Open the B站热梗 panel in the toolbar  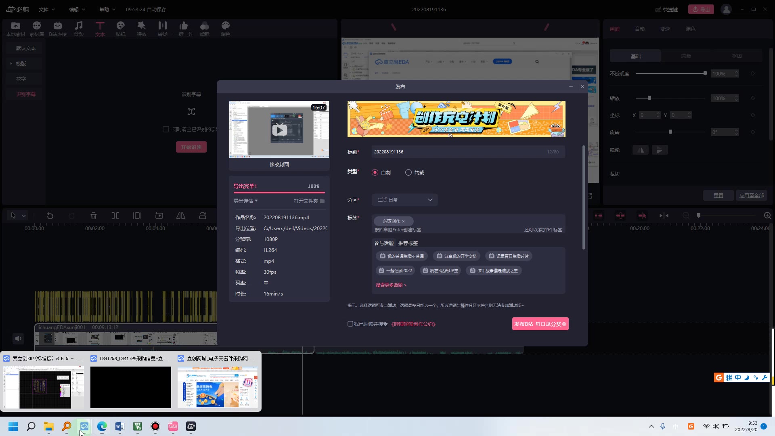pyautogui.click(x=57, y=28)
